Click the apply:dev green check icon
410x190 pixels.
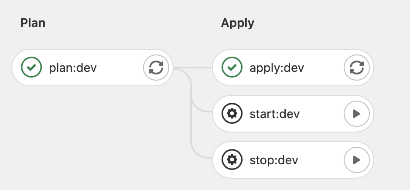(x=232, y=68)
